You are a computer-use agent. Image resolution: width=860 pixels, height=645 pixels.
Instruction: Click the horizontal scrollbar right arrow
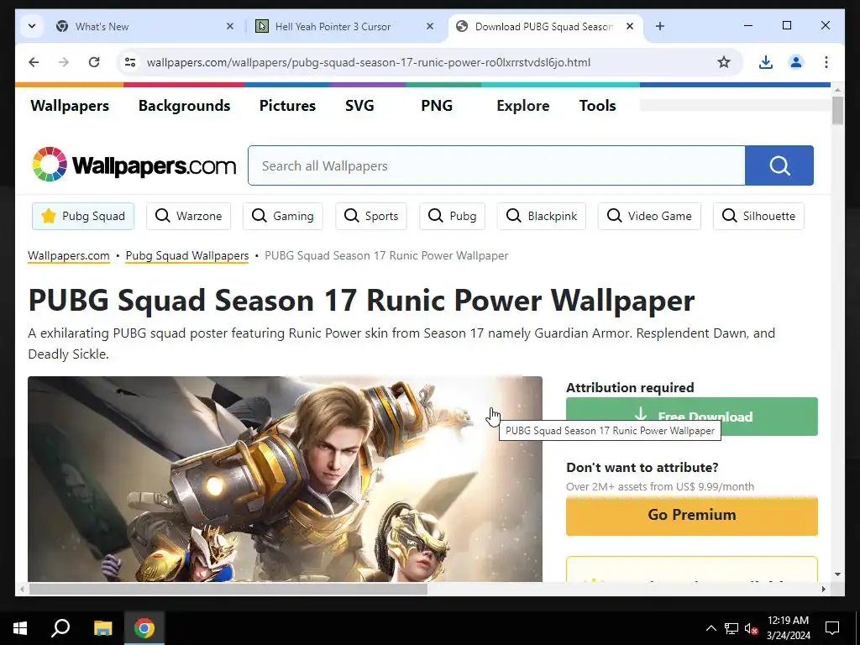point(824,589)
